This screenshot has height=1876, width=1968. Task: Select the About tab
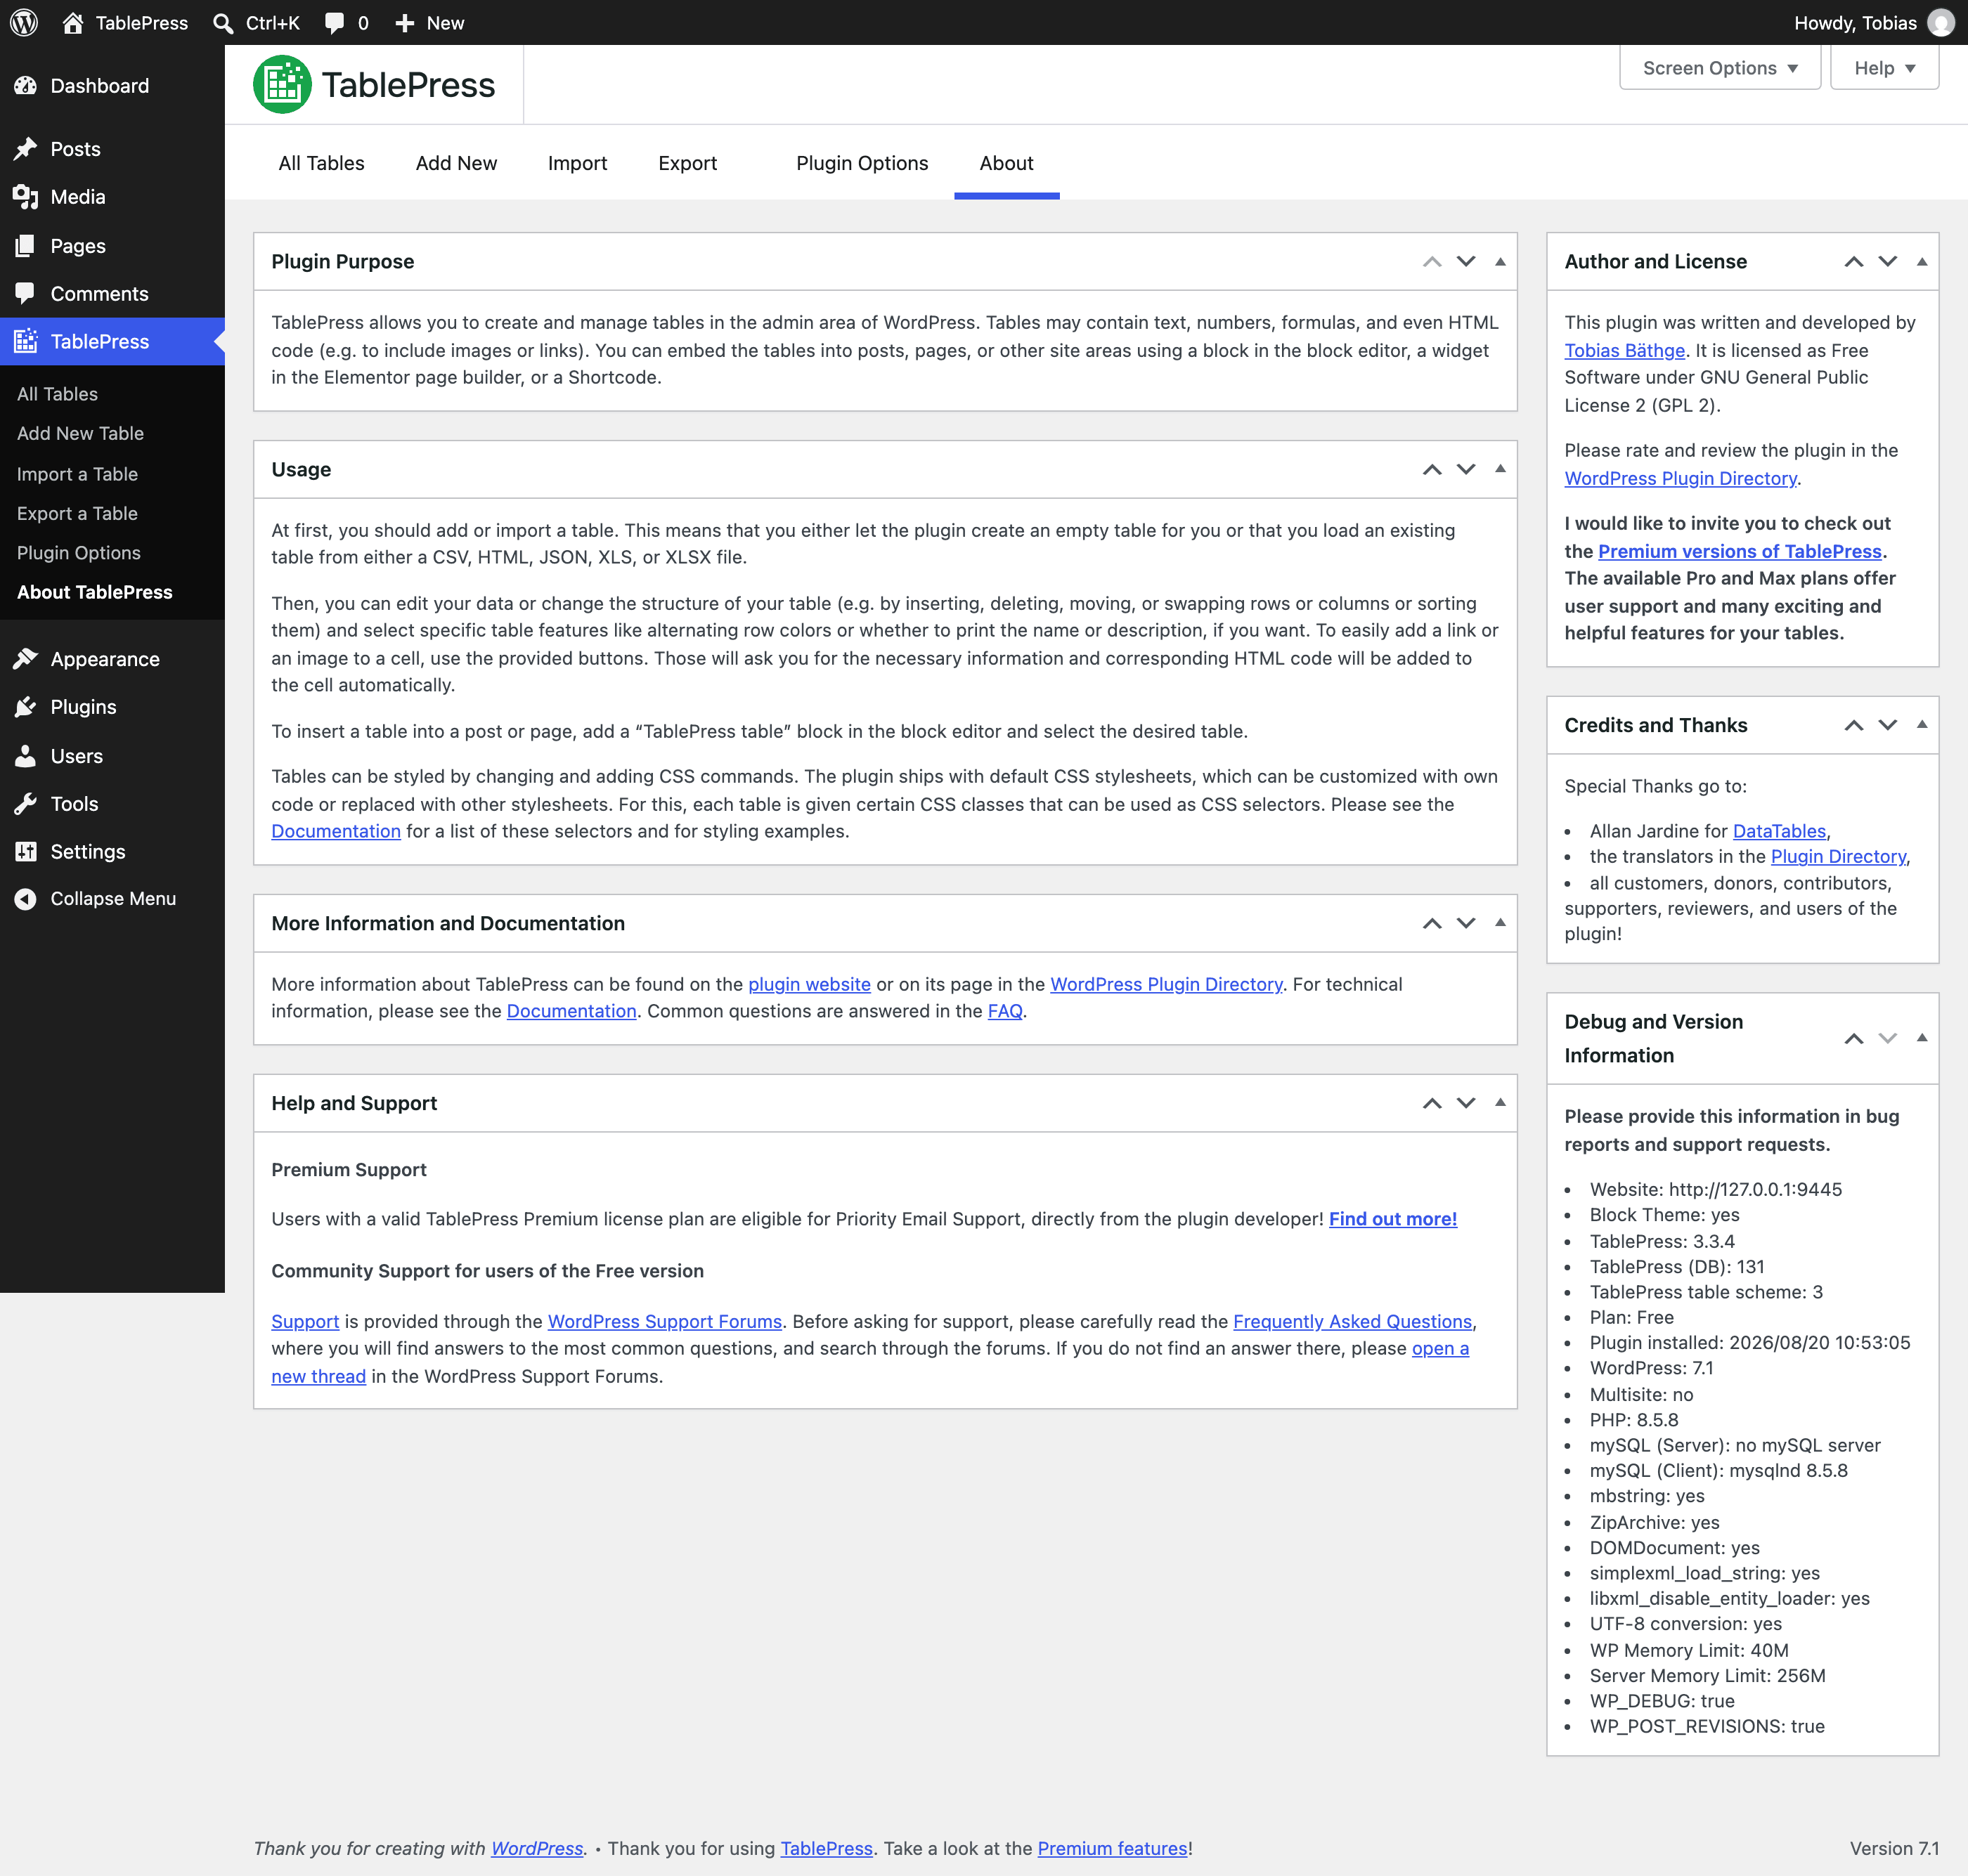(x=1006, y=163)
